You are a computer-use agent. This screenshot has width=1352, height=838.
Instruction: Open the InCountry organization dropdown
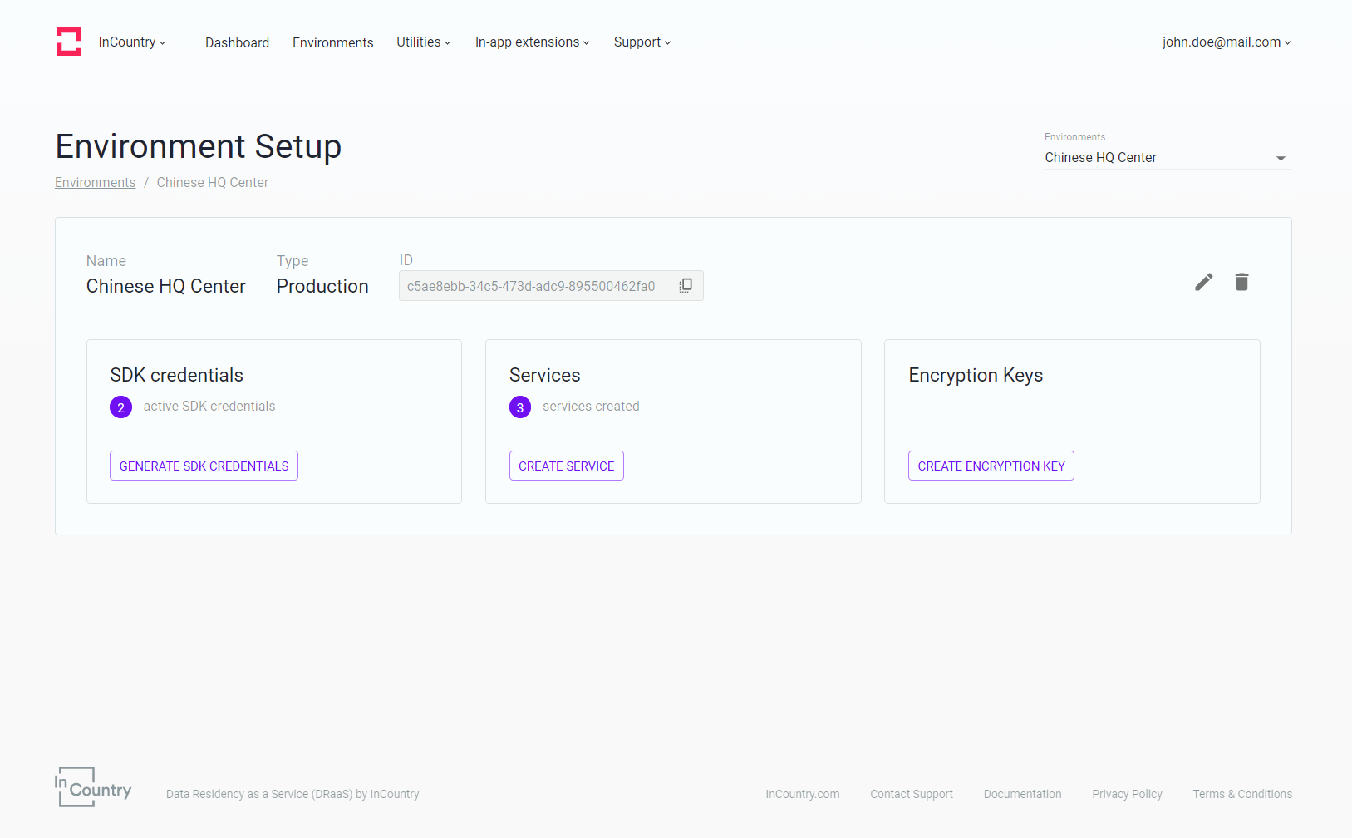(x=132, y=42)
